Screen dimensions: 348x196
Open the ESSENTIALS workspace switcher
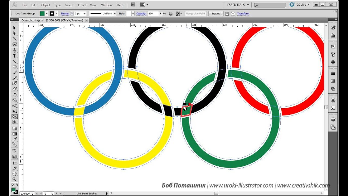click(238, 5)
